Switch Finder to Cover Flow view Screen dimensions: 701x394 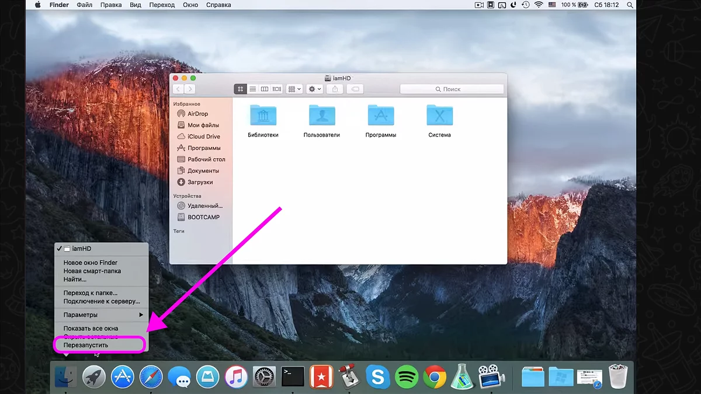276,89
